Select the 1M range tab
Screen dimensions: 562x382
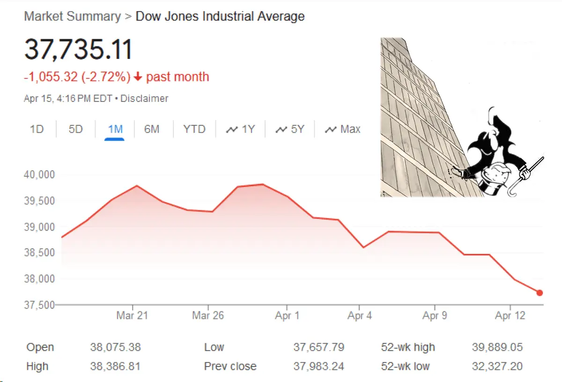point(115,129)
